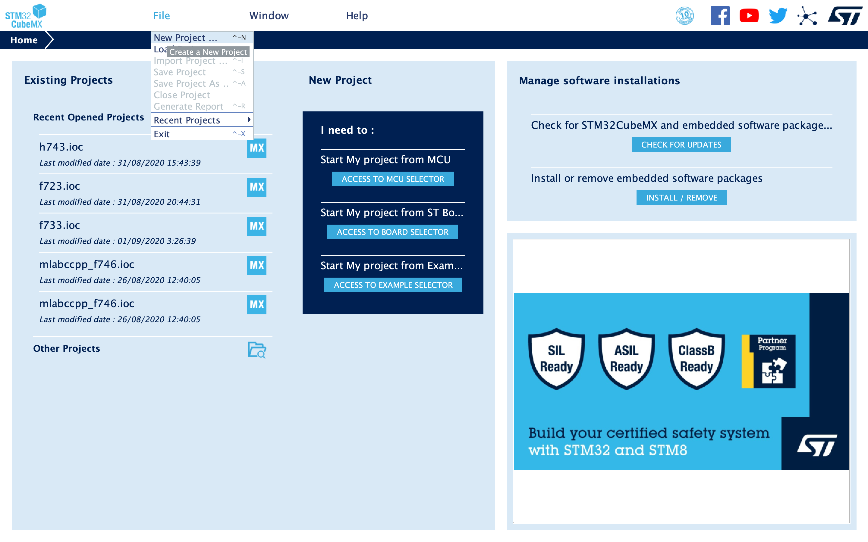Click the INSTALL / REMOVE button

681,198
